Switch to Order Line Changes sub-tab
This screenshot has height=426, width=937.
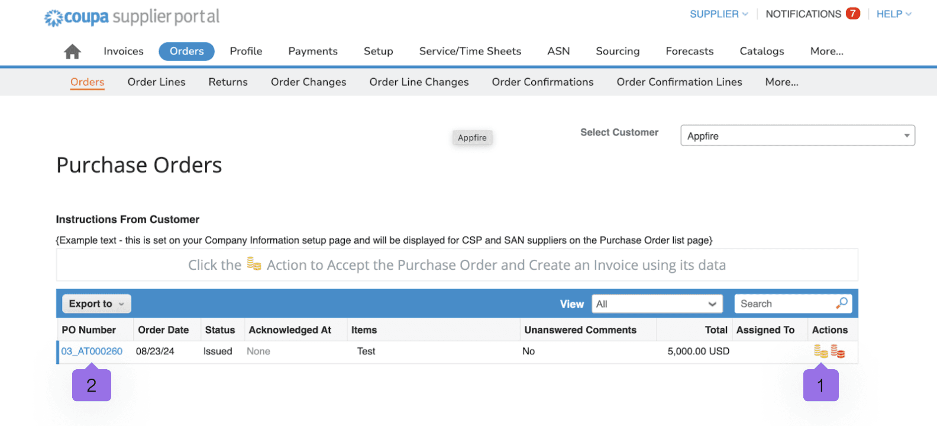pos(419,82)
